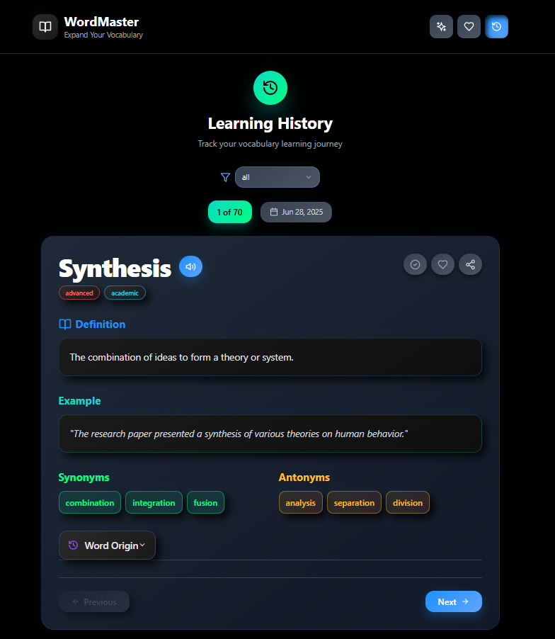The height and width of the screenshot is (639, 555).
Task: Open the sparkles discover icon in header
Action: tap(441, 26)
